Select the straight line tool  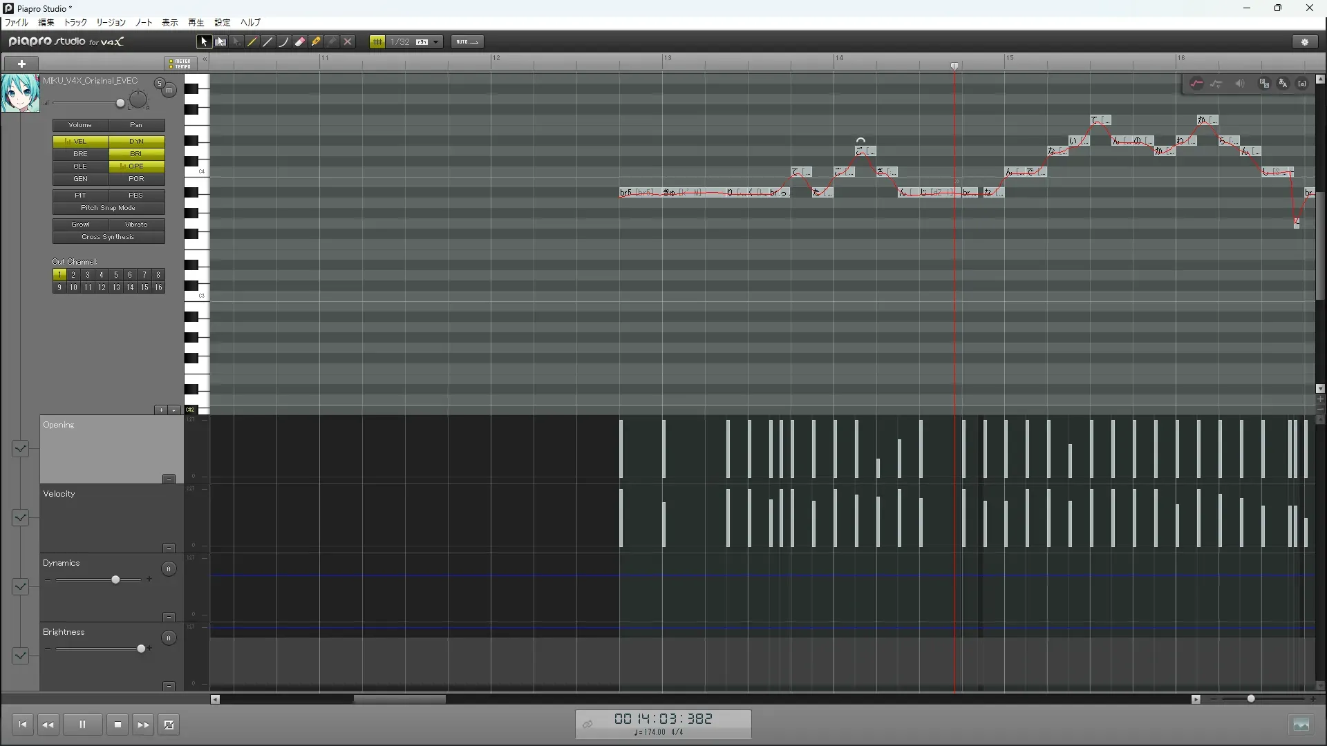(x=268, y=42)
